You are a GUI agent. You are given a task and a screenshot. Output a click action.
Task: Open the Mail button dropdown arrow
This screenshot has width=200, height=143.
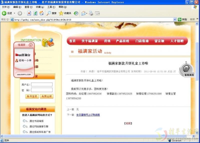[87, 13]
